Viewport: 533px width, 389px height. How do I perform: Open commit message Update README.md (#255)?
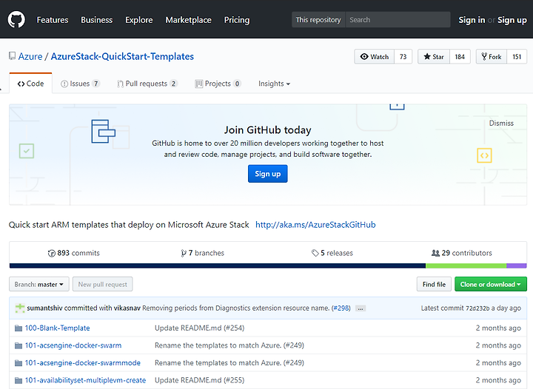point(200,380)
